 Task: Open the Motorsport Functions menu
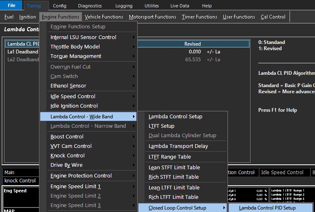click(x=152, y=17)
